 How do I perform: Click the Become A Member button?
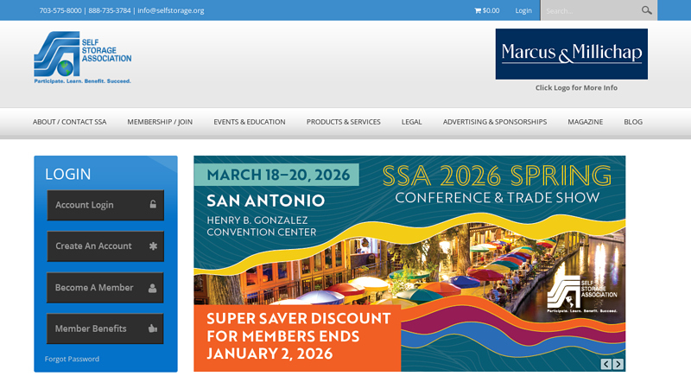coord(105,288)
